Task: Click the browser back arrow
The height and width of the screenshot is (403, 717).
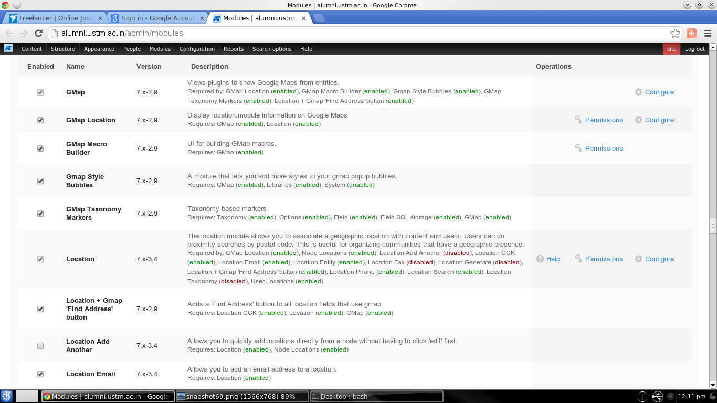Action: tap(9, 33)
